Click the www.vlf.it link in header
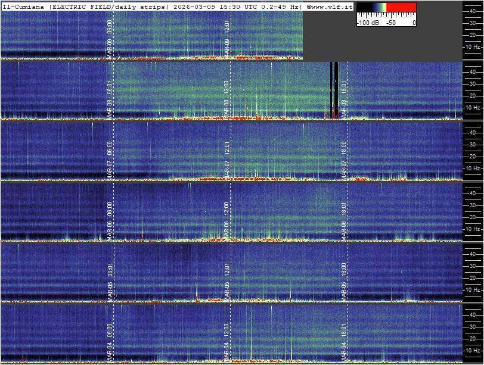This screenshot has width=484, height=365. pos(331,7)
